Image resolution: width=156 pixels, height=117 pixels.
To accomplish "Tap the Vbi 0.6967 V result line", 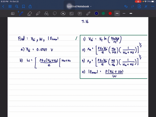I will coord(37,50).
